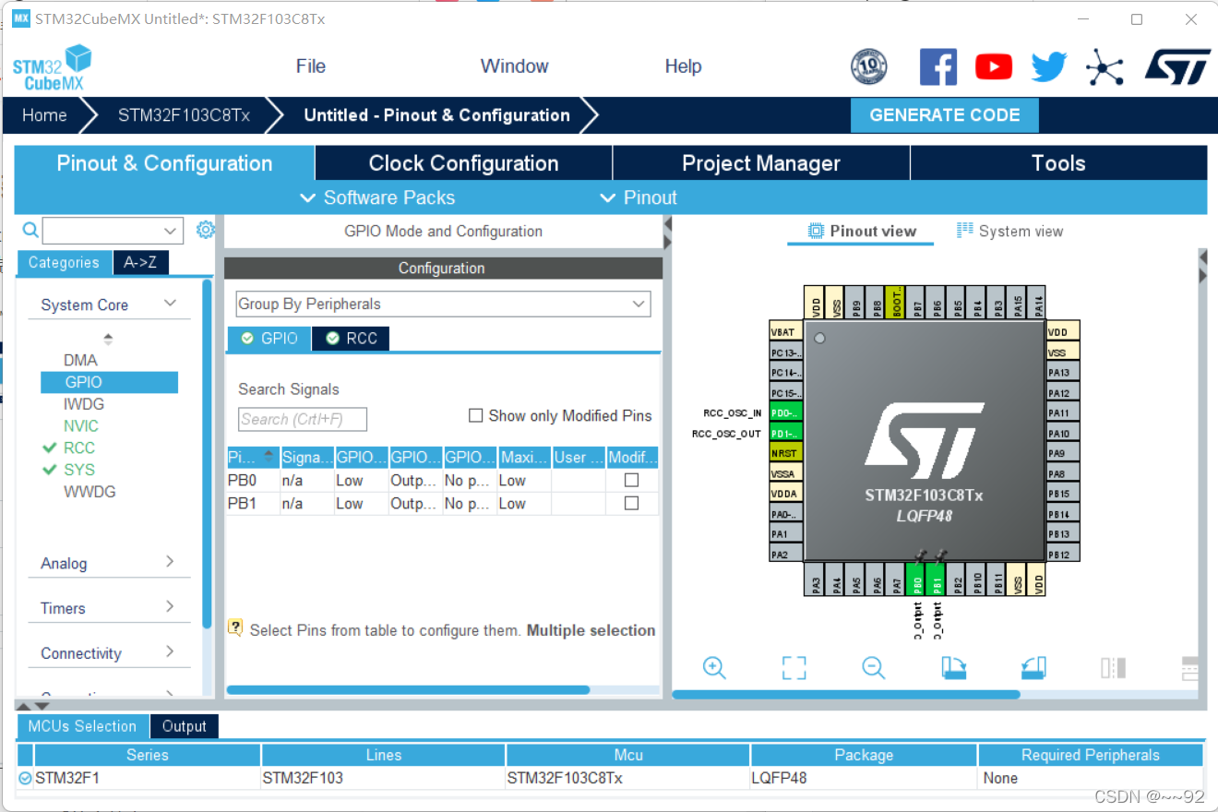Zoom in on the pinout view
1218x812 pixels.
714,668
